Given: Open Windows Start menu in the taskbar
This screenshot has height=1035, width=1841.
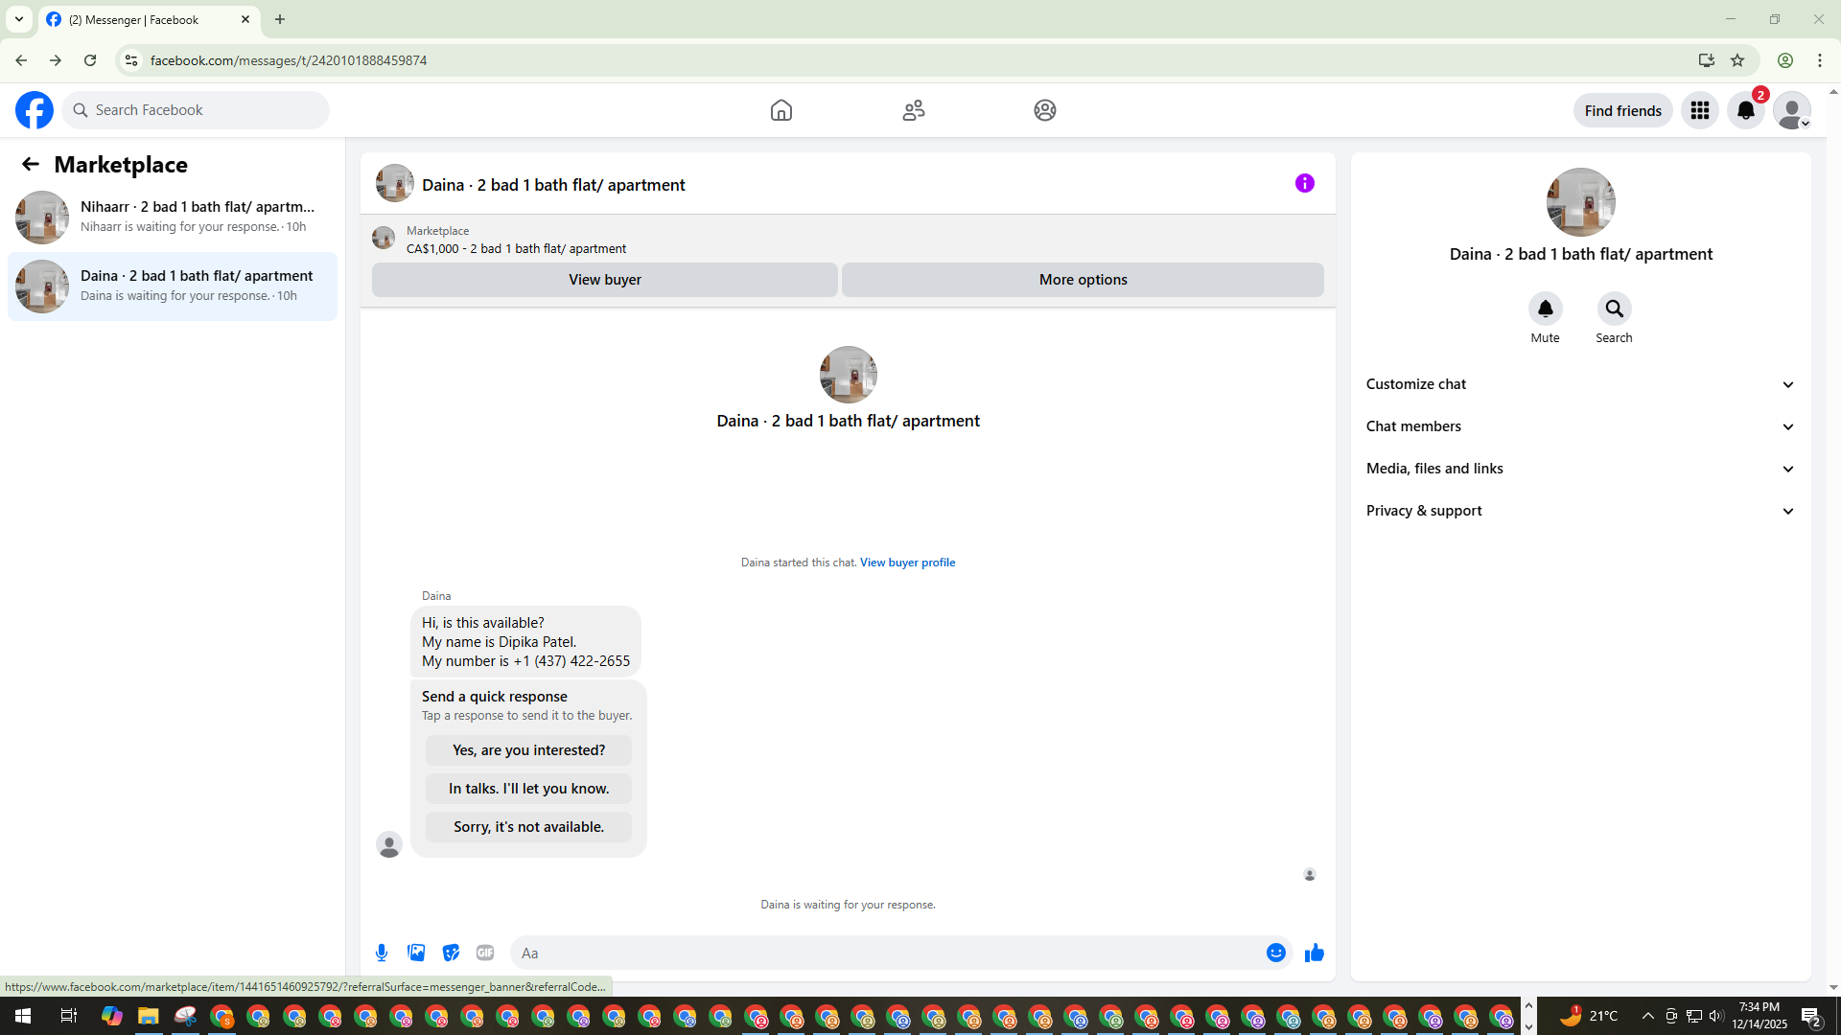Looking at the screenshot, I should (23, 1016).
